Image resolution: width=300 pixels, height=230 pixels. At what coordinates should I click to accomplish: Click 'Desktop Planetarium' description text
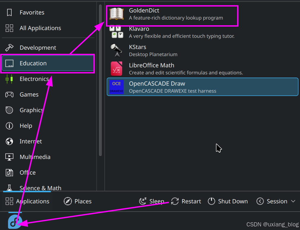(153, 54)
